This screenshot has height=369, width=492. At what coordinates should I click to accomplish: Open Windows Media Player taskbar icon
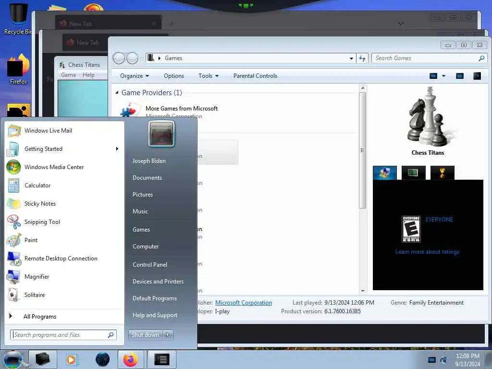point(72,359)
